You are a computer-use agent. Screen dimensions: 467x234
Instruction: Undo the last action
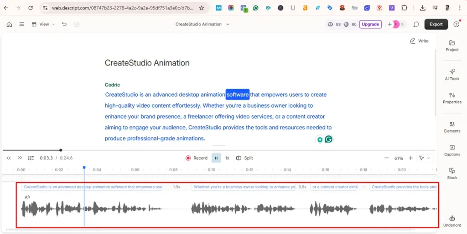click(64, 24)
